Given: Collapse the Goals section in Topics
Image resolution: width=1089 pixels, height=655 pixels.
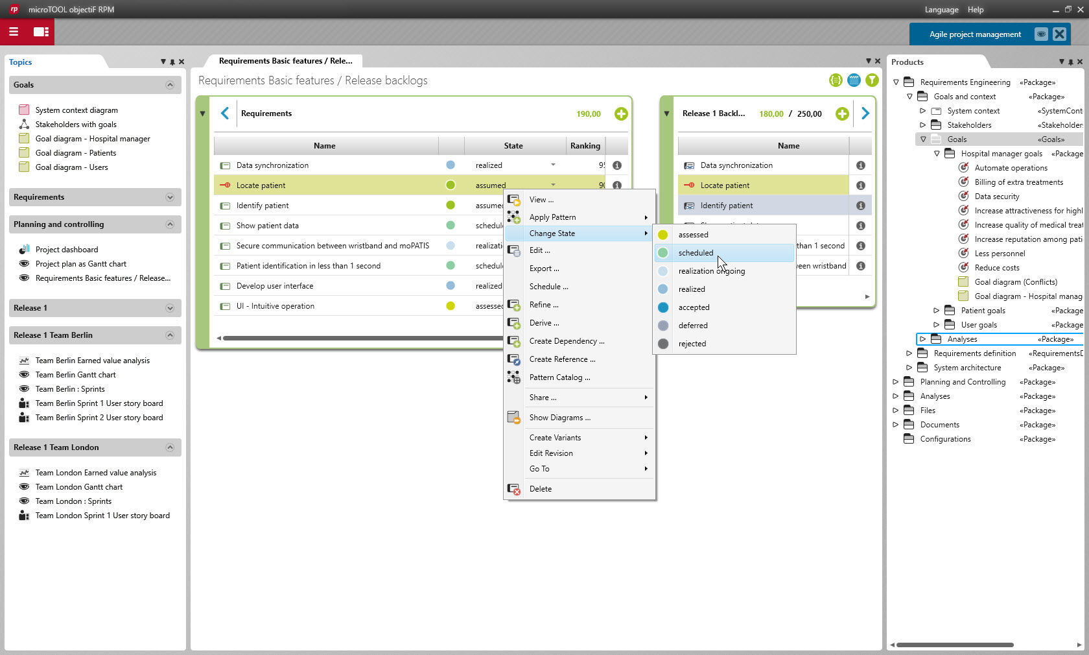Looking at the screenshot, I should tap(170, 85).
